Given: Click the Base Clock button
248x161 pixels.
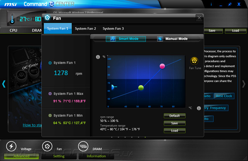Looking at the screenshot, I should click(224, 96).
